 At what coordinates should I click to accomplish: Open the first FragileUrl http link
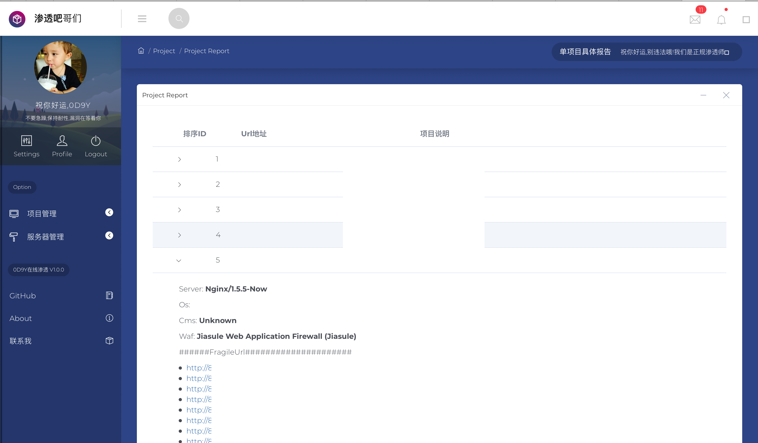[x=199, y=368]
